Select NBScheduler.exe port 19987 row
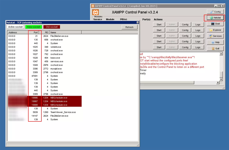The image size is (229, 150). coord(44,101)
